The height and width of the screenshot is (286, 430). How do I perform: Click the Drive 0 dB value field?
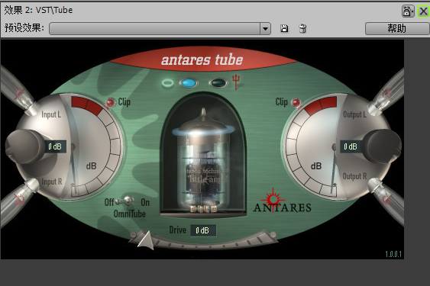[x=203, y=230]
